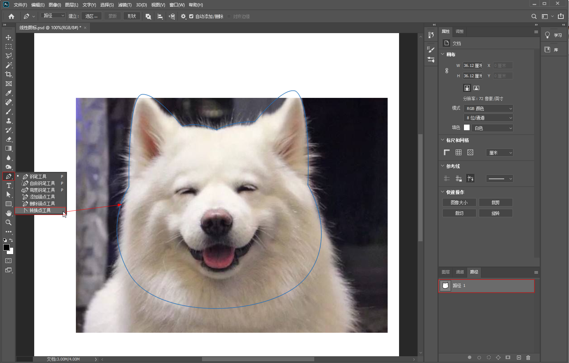Select the Zoom tool
This screenshot has height=363, width=569.
(9, 222)
